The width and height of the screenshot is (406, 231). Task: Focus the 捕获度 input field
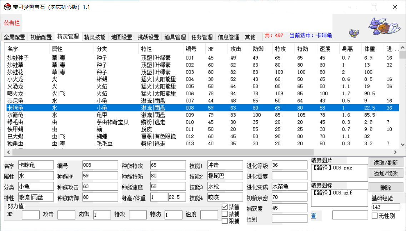pos(290,208)
